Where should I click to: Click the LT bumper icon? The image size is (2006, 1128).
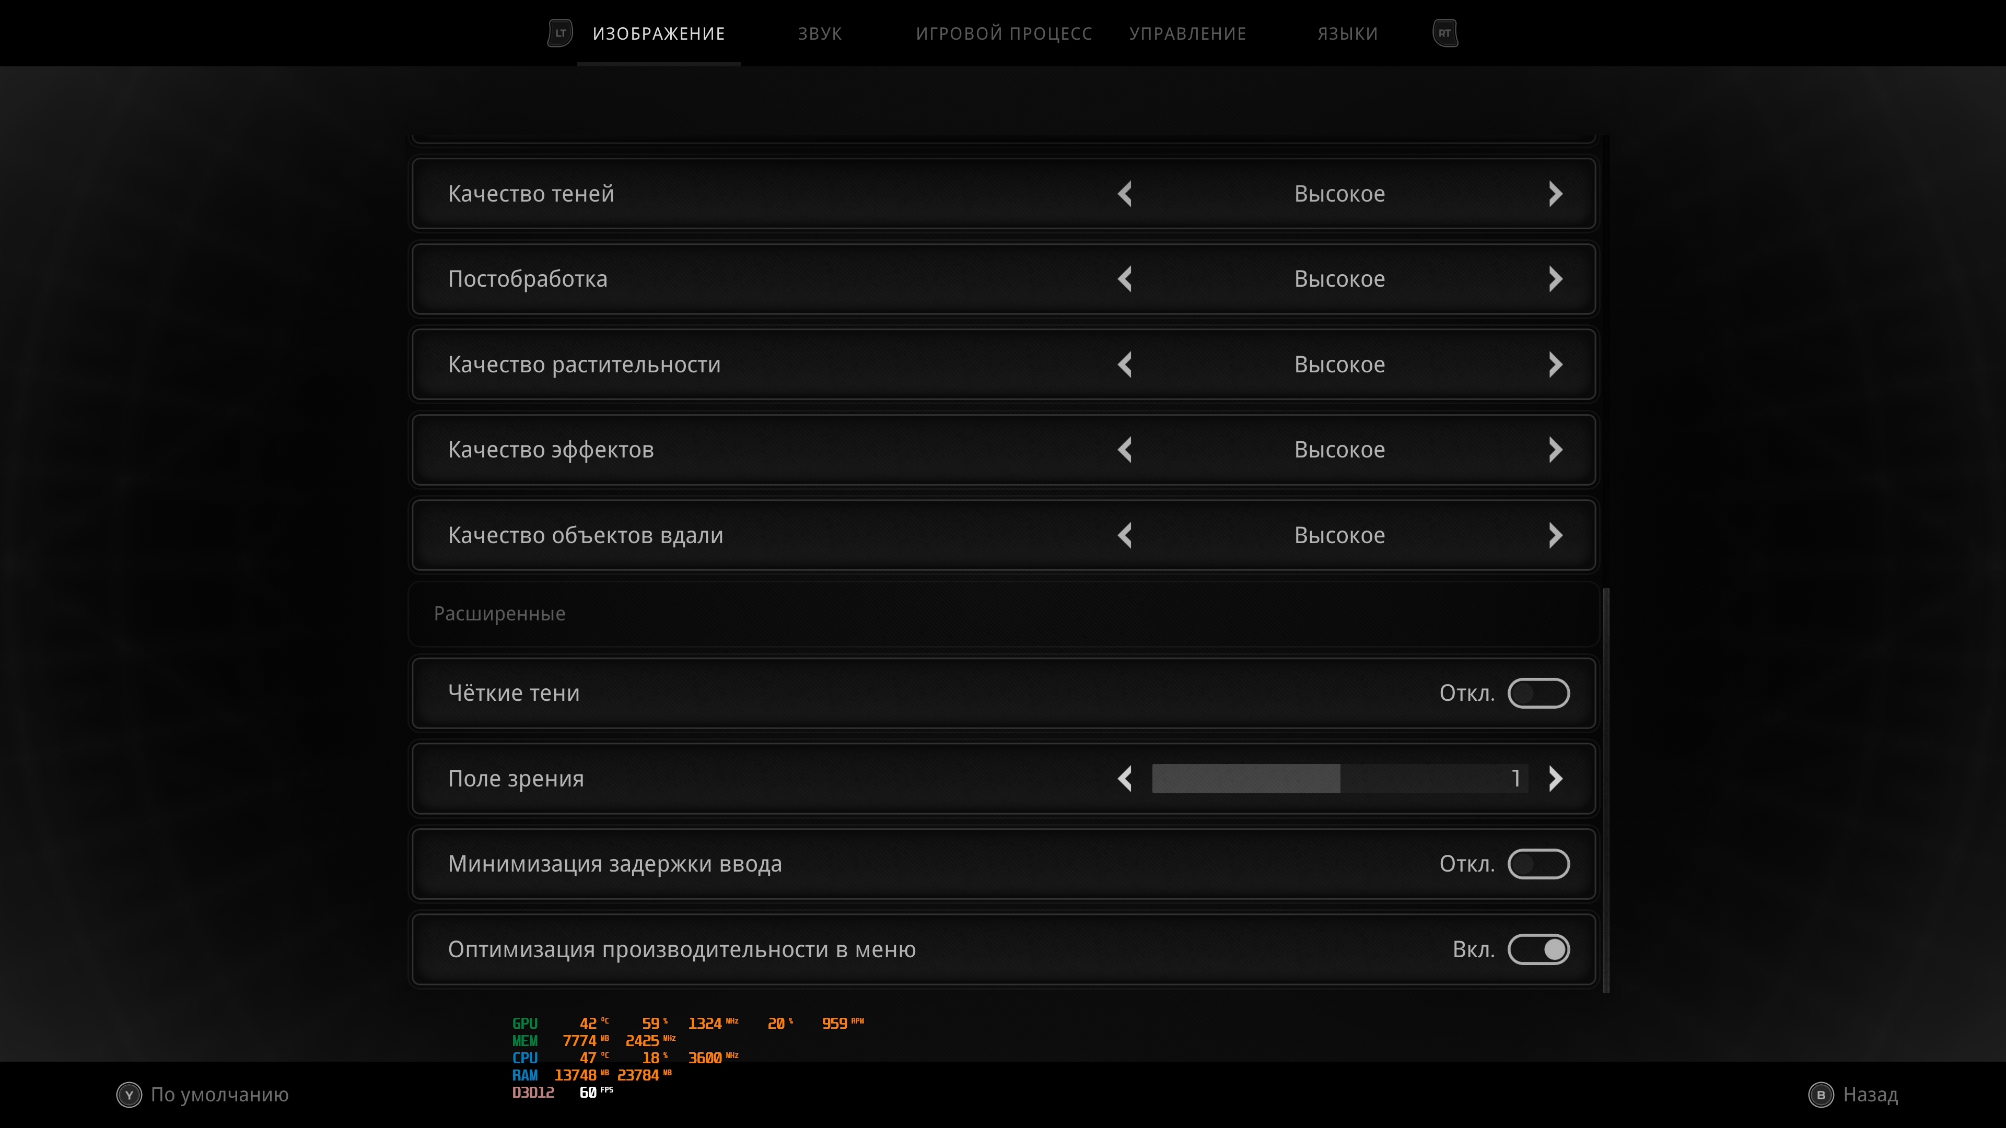[560, 33]
